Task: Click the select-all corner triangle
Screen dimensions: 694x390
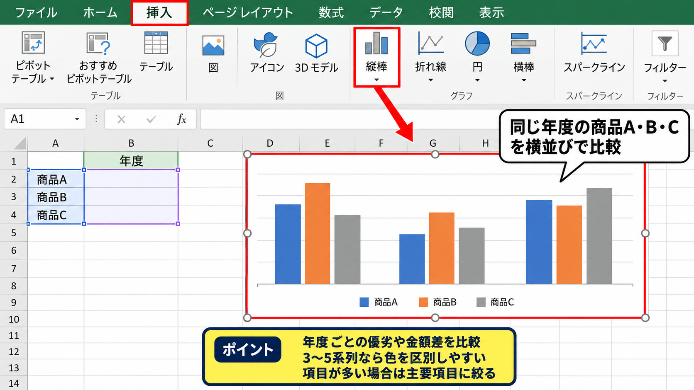Action: click(20, 143)
